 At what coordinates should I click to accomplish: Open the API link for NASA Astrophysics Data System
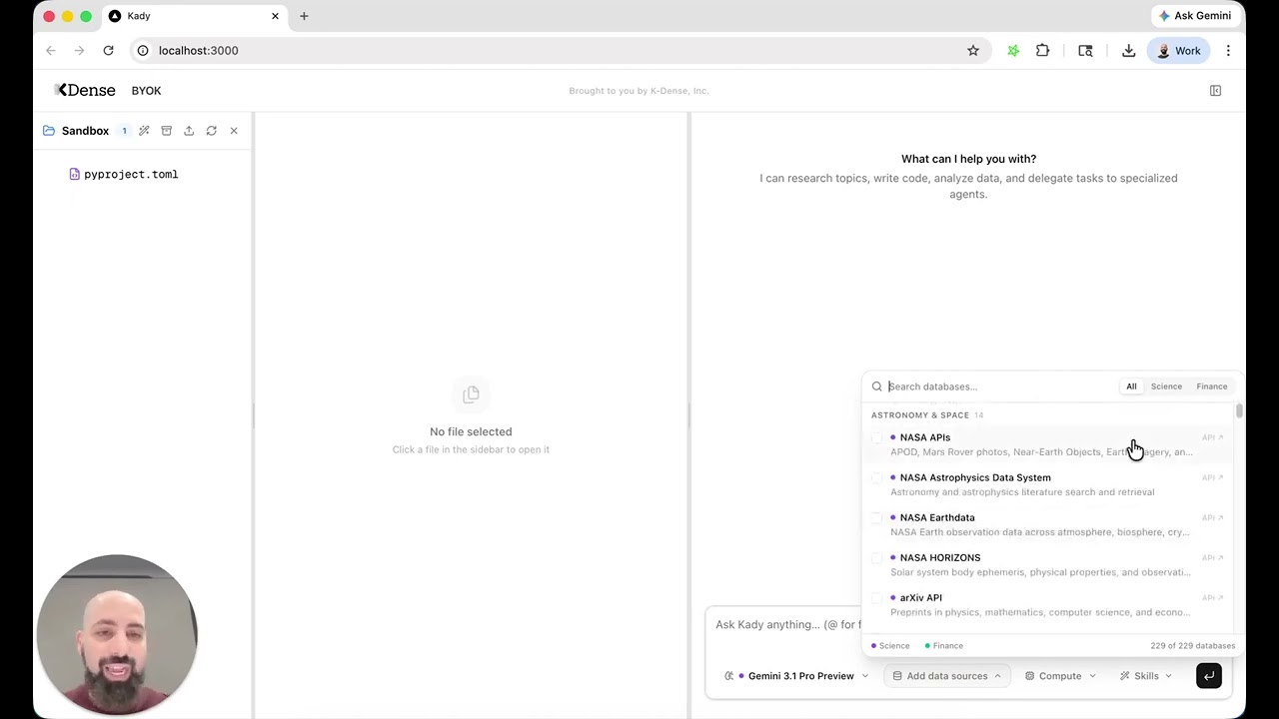[x=1212, y=477]
